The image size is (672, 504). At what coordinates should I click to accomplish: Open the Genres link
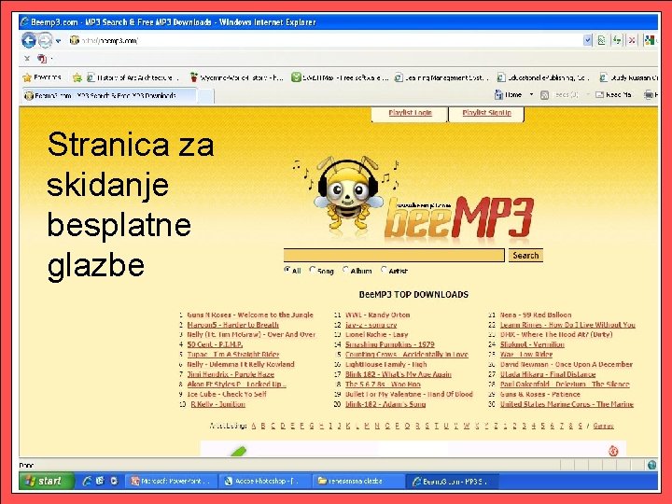click(604, 426)
